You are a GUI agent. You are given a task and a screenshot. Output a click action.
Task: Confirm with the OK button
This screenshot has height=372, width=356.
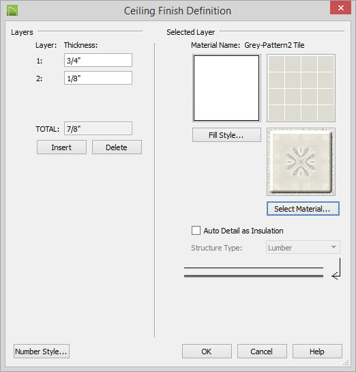(207, 352)
